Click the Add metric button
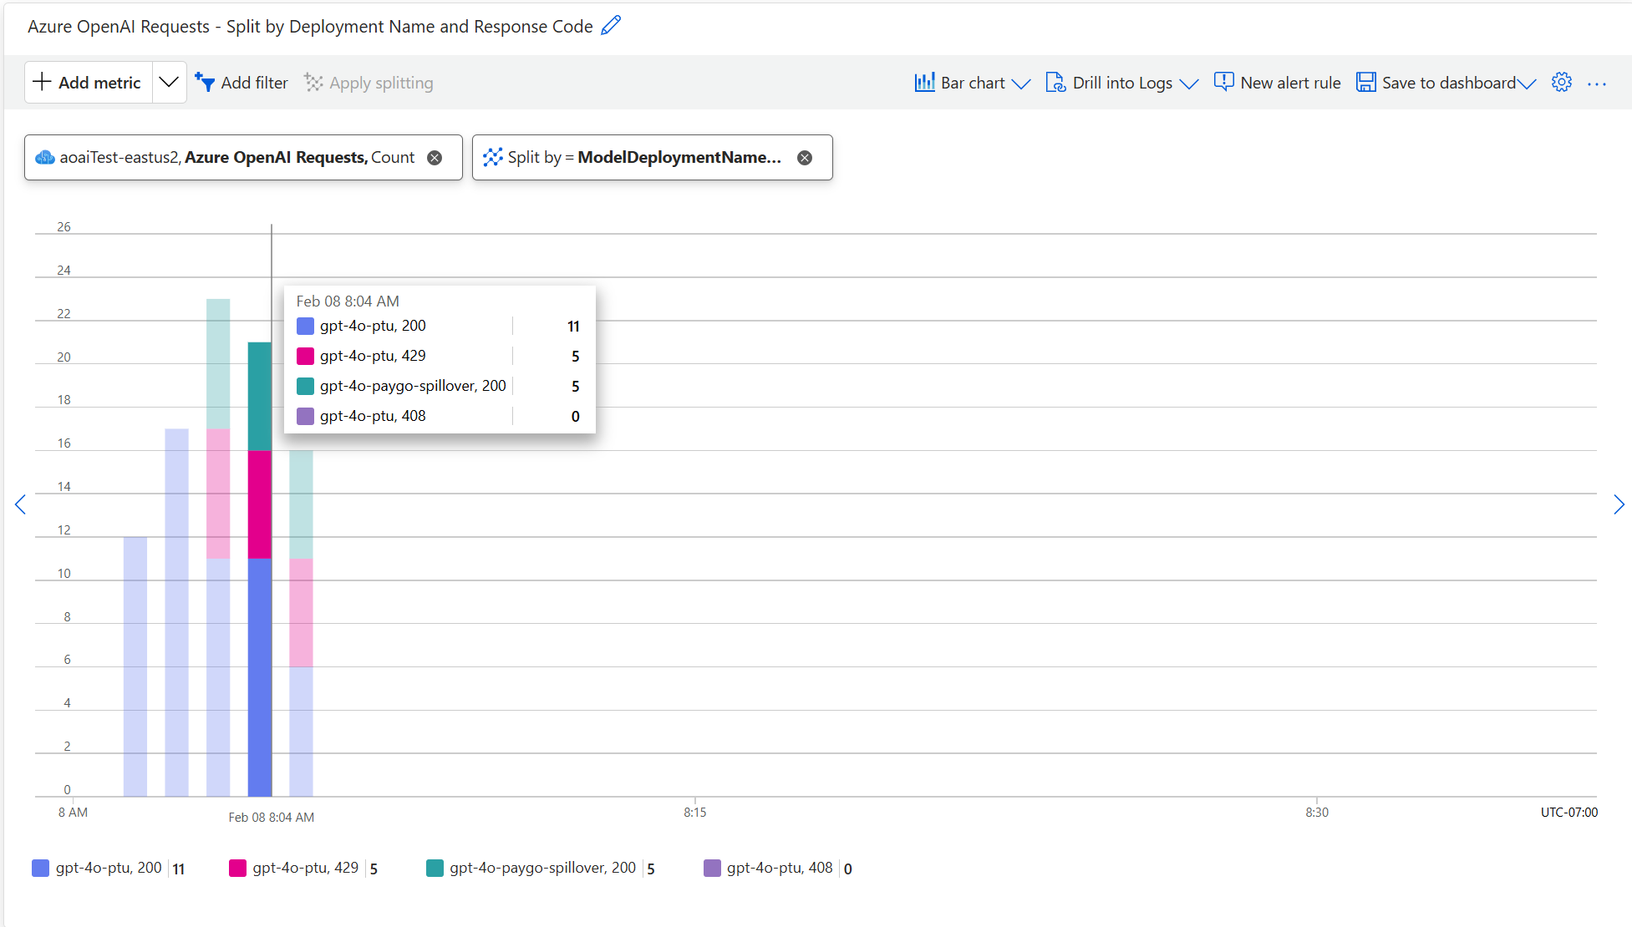 pos(89,83)
